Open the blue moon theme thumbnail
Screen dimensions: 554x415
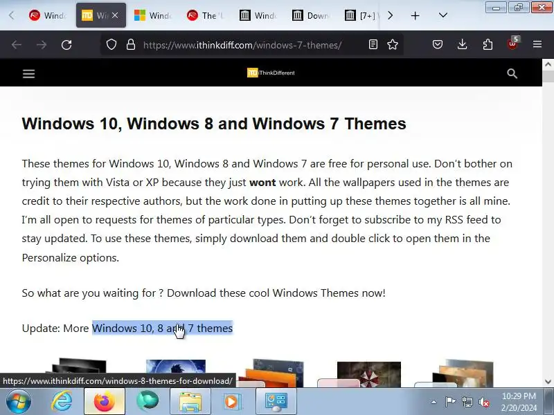176,367
